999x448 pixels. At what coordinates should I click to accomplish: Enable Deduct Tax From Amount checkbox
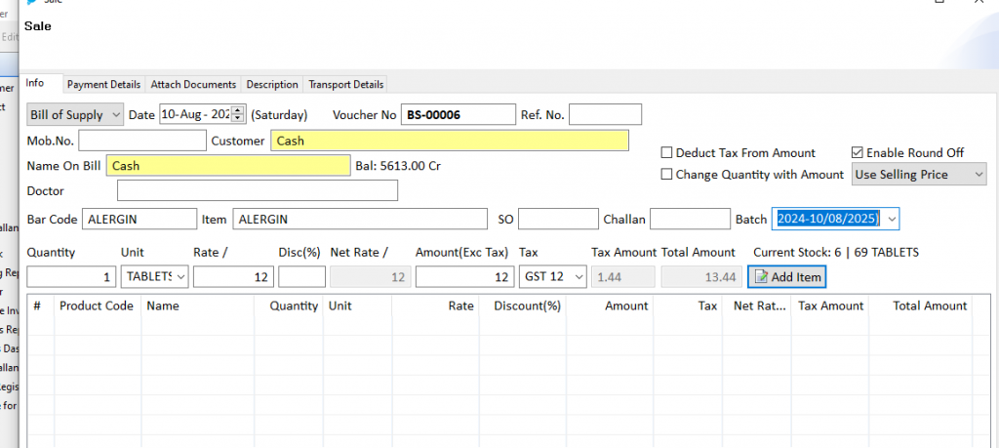666,153
